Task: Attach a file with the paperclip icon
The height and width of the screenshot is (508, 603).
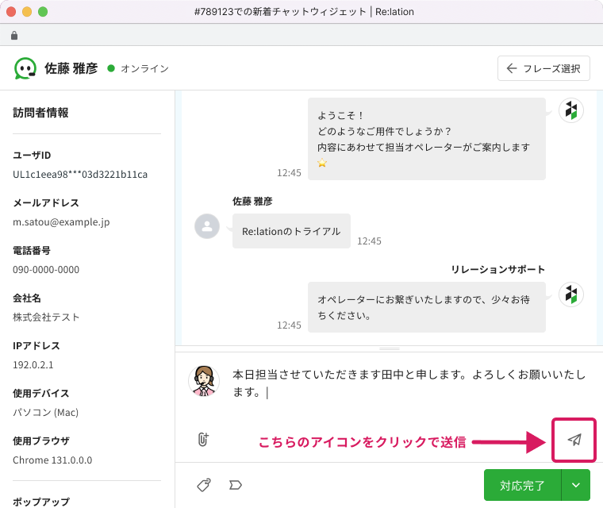Action: tap(203, 439)
